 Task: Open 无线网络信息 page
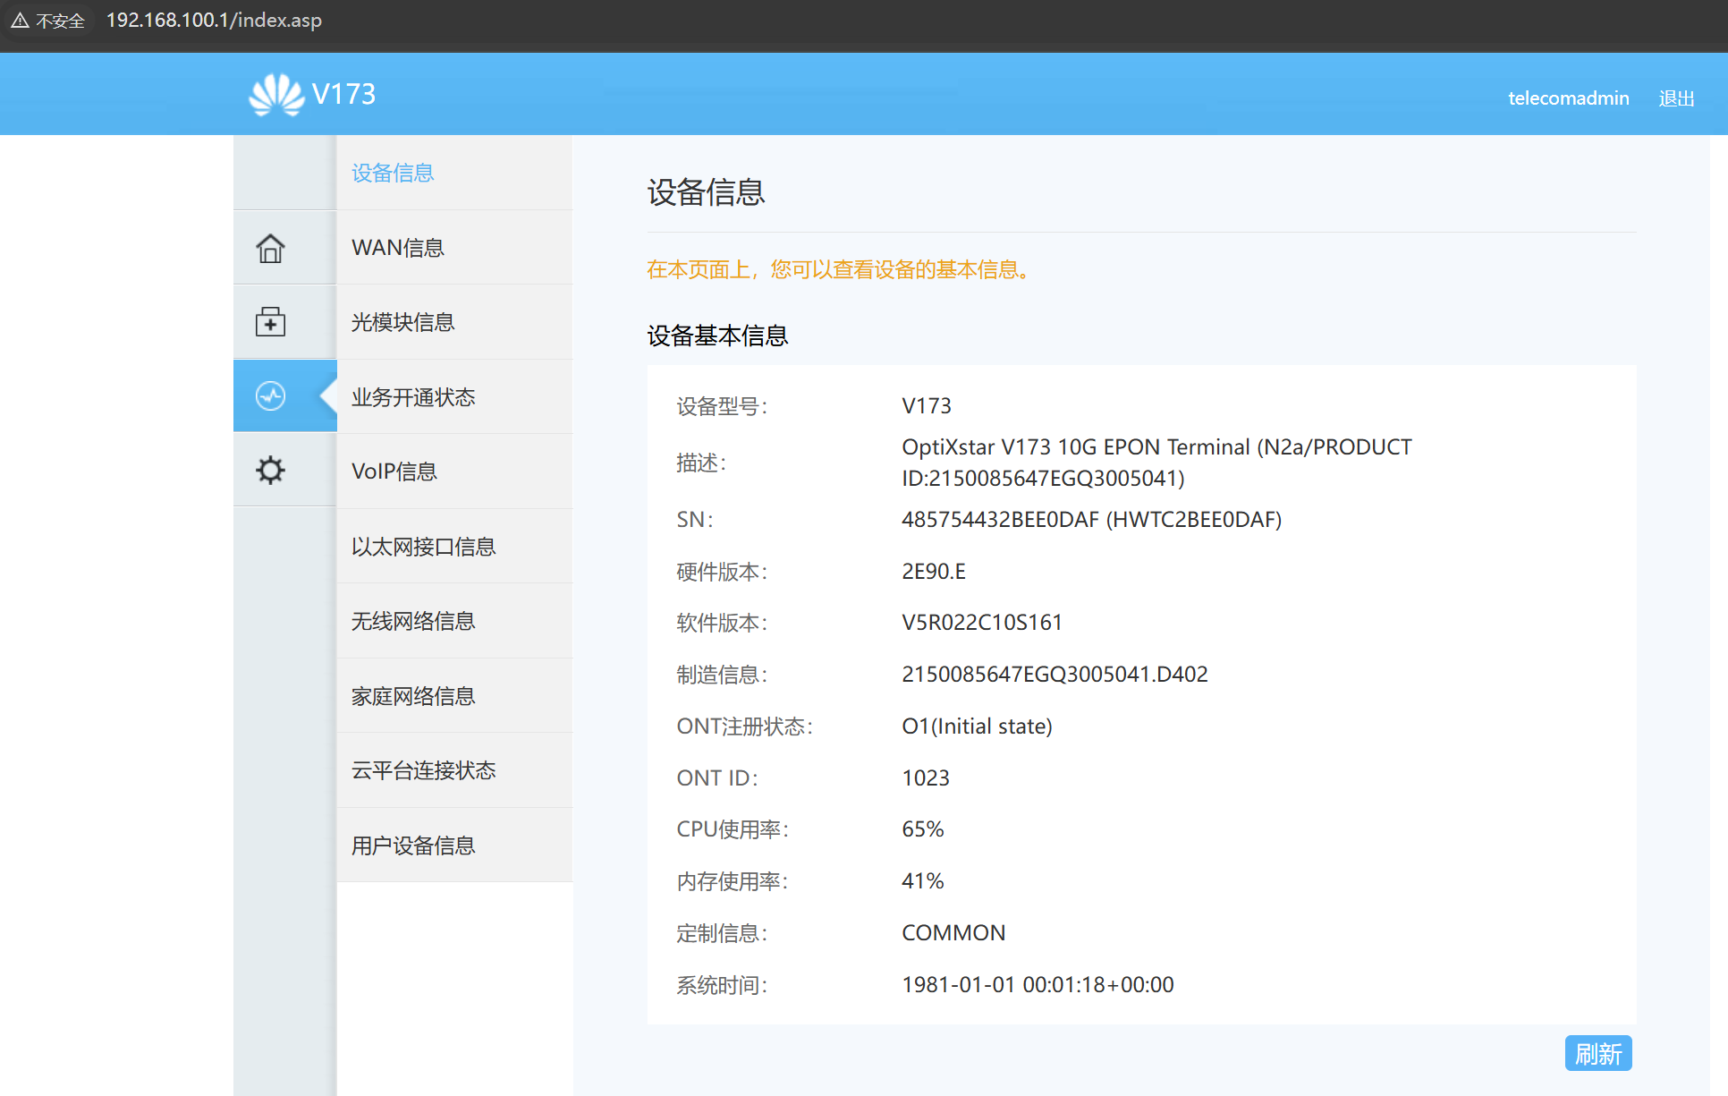413,621
